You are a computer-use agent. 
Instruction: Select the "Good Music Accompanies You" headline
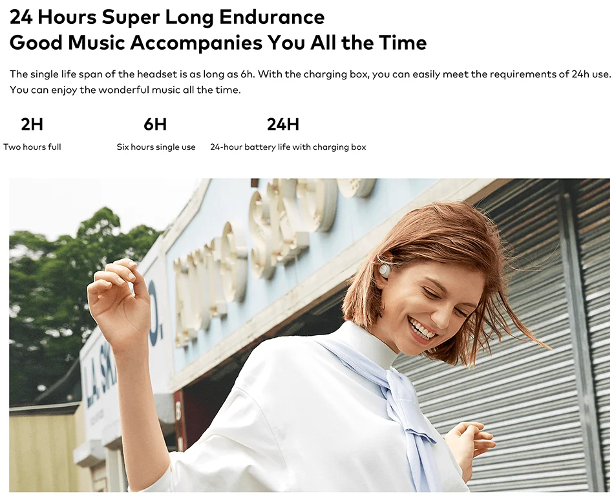(x=218, y=42)
